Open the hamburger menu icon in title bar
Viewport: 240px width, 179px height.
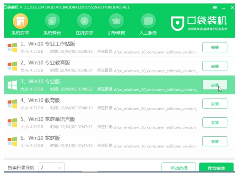[x=215, y=8]
